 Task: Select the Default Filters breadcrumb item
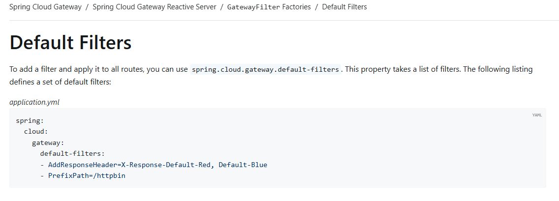click(344, 7)
